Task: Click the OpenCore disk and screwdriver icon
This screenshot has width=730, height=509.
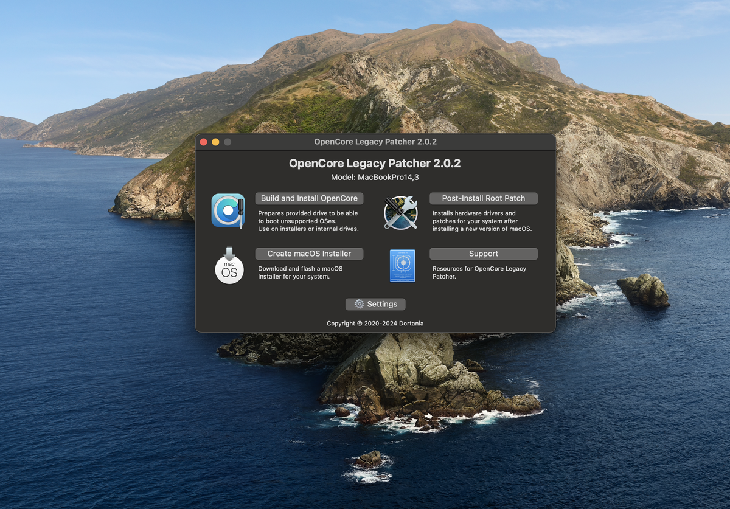Action: [228, 211]
